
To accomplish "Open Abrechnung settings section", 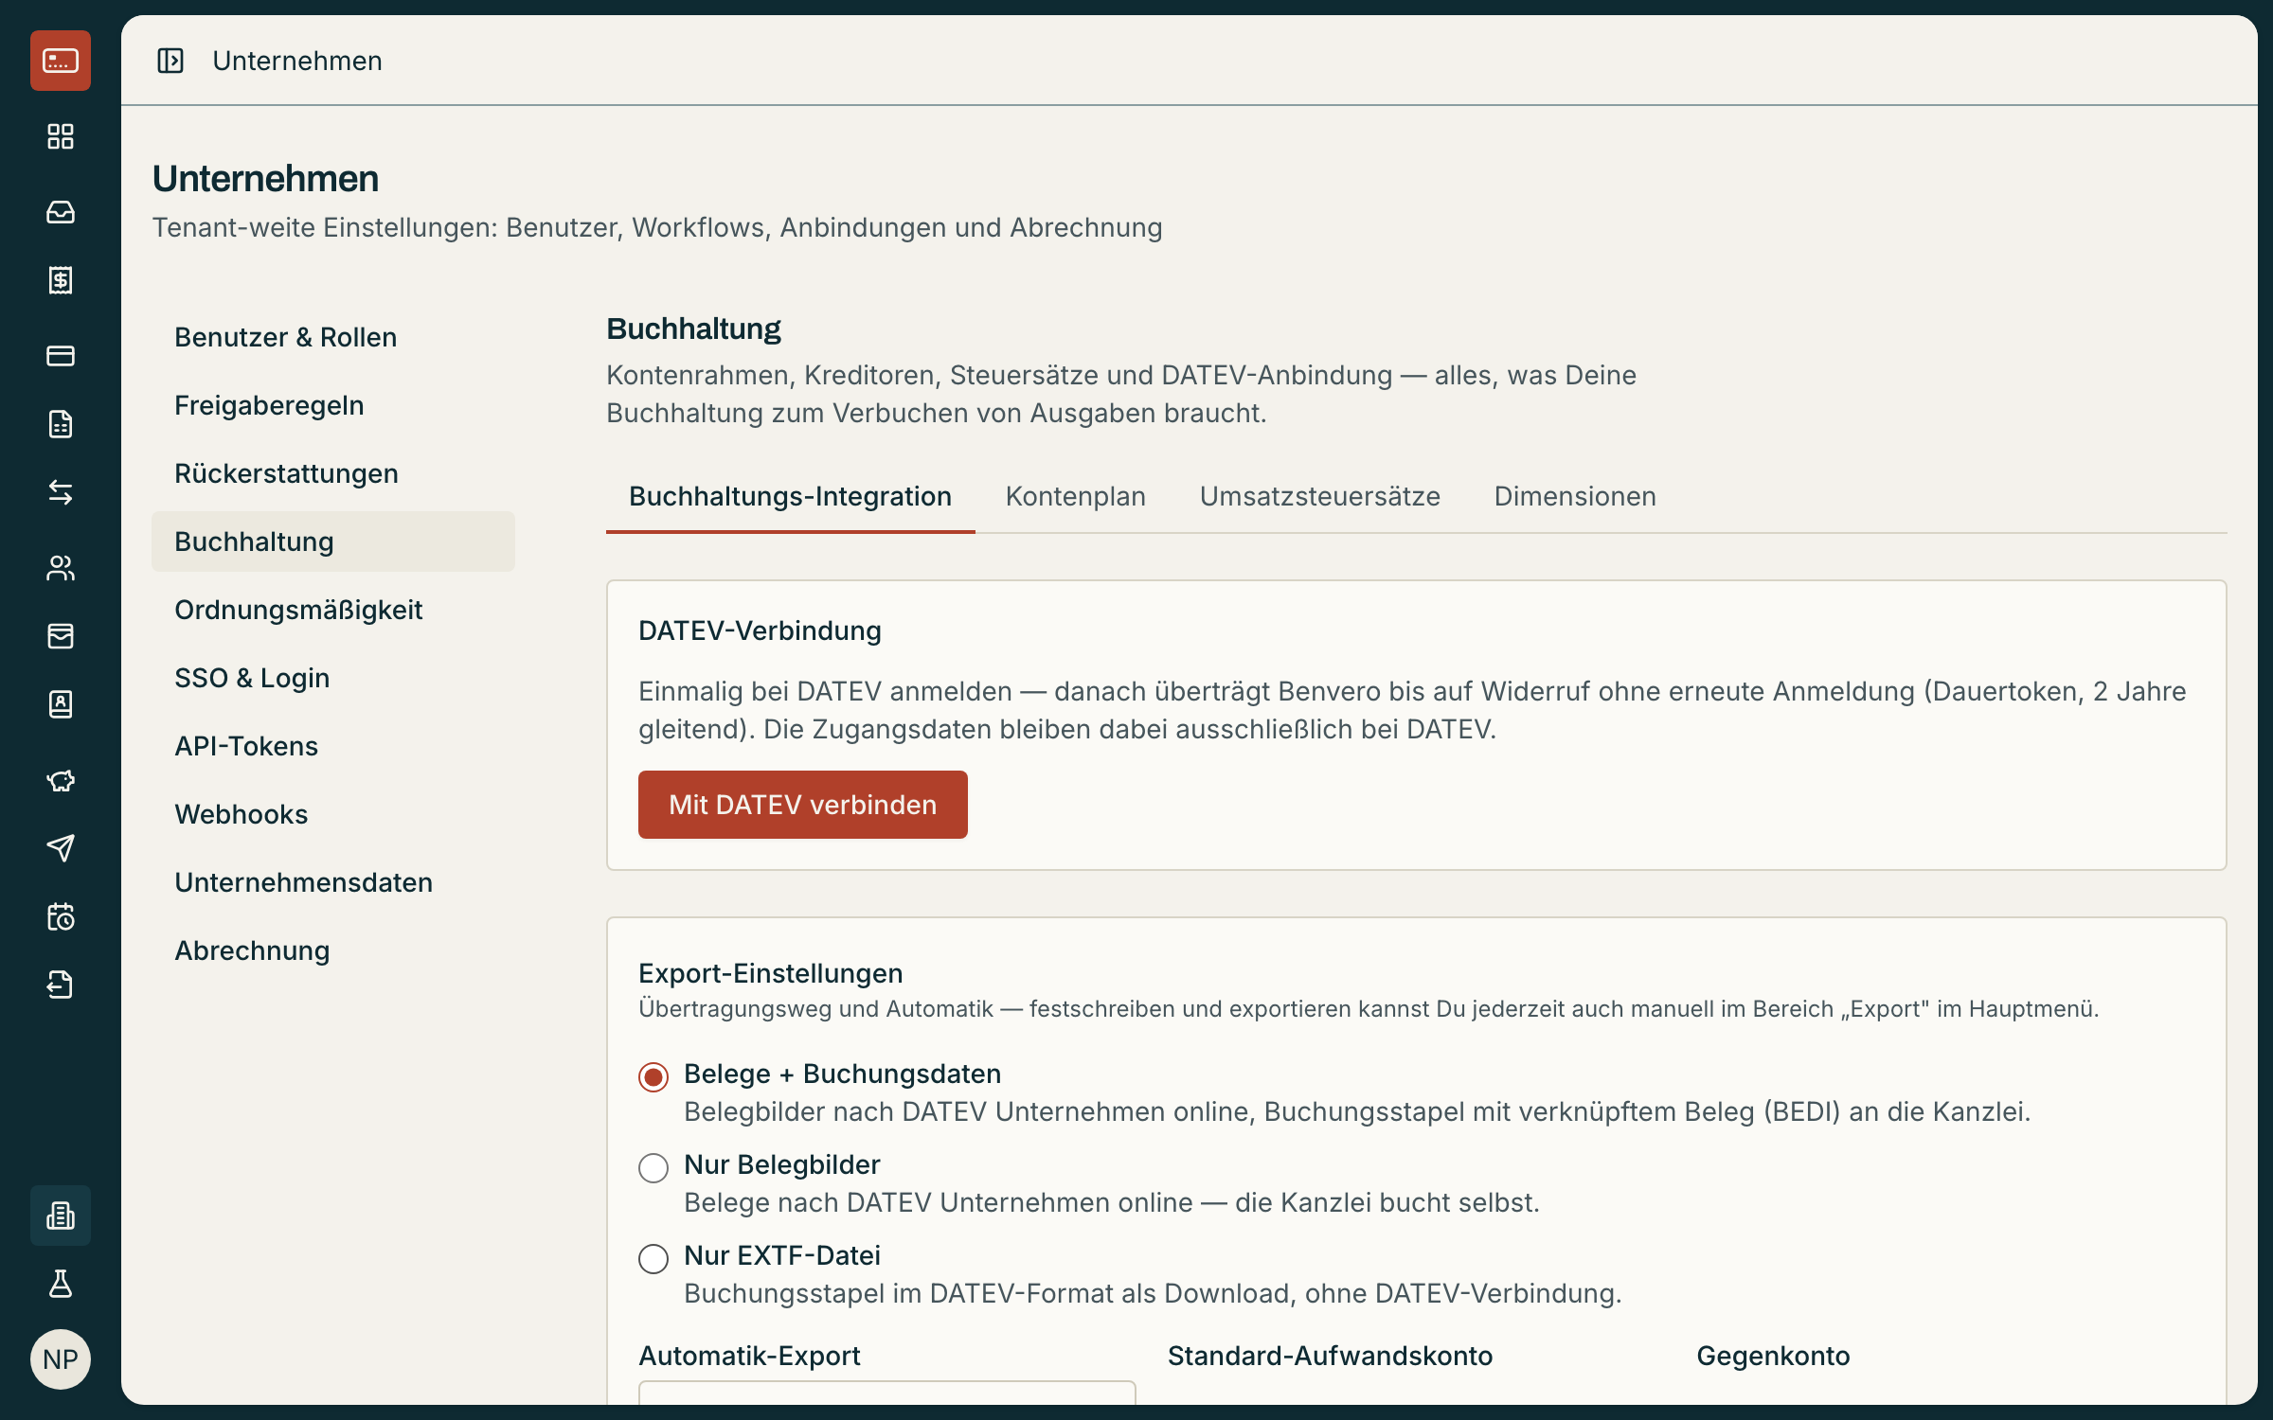I will [x=333, y=950].
